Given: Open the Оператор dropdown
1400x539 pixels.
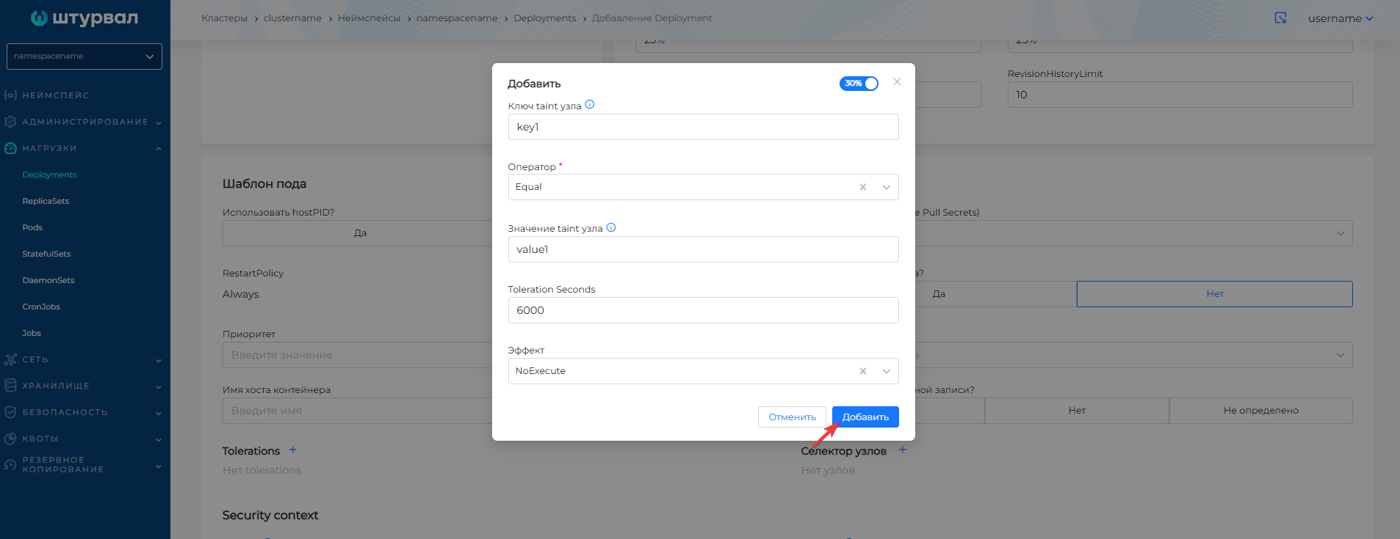Looking at the screenshot, I should [886, 187].
